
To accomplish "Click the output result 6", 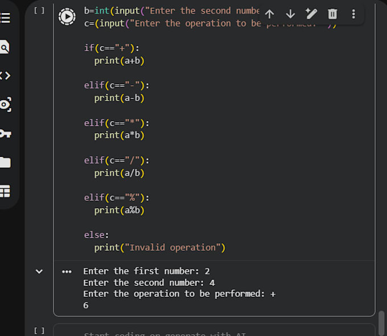I will coord(85,305).
